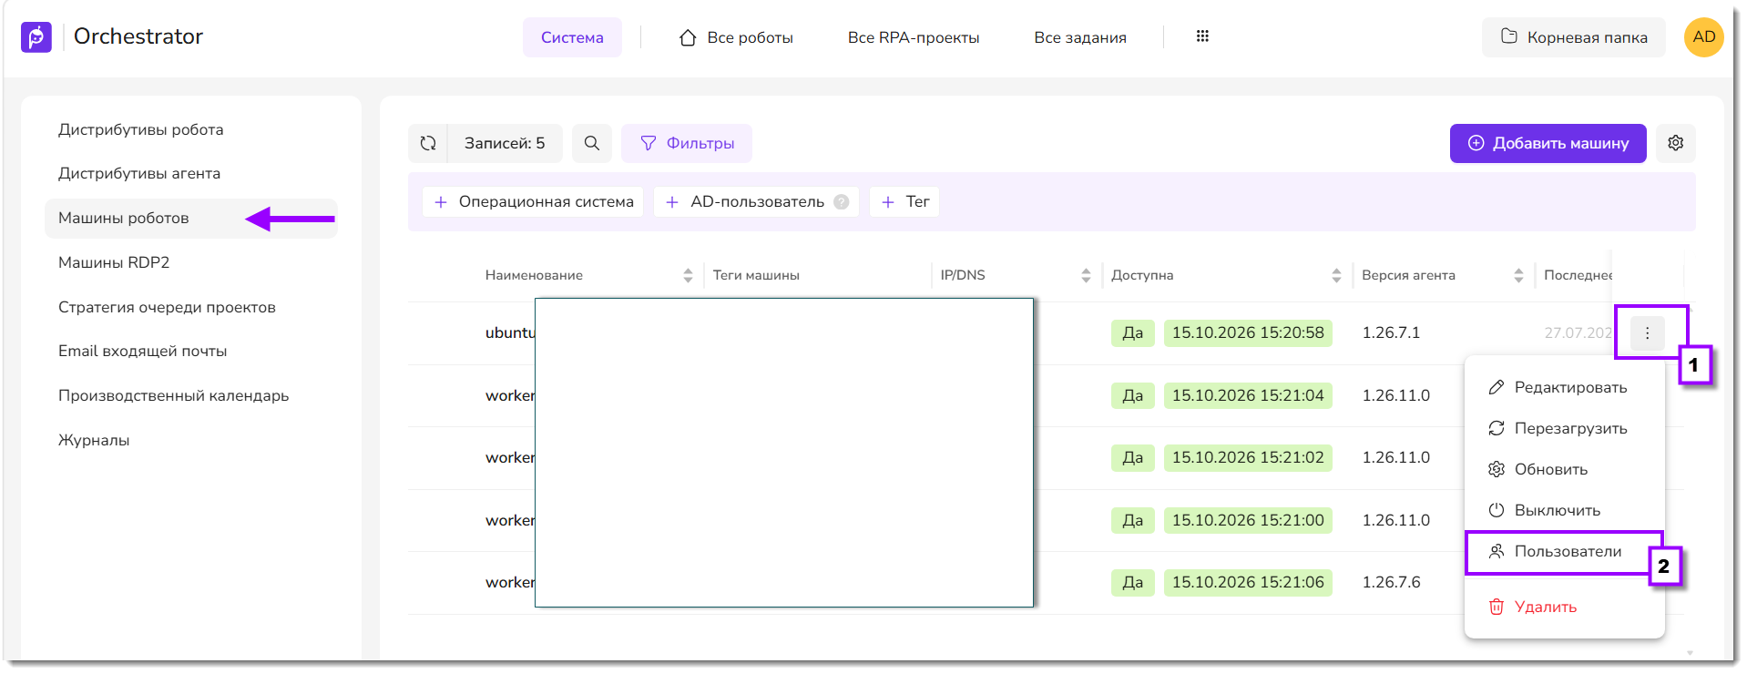Viewport: 1747px width, 674px height.
Task: Click the Orchestrator logo icon
Action: click(x=36, y=36)
